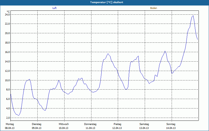The height and width of the screenshot is (131, 209).
Task: Click the date '12.04.13'
Action: [x=117, y=128]
